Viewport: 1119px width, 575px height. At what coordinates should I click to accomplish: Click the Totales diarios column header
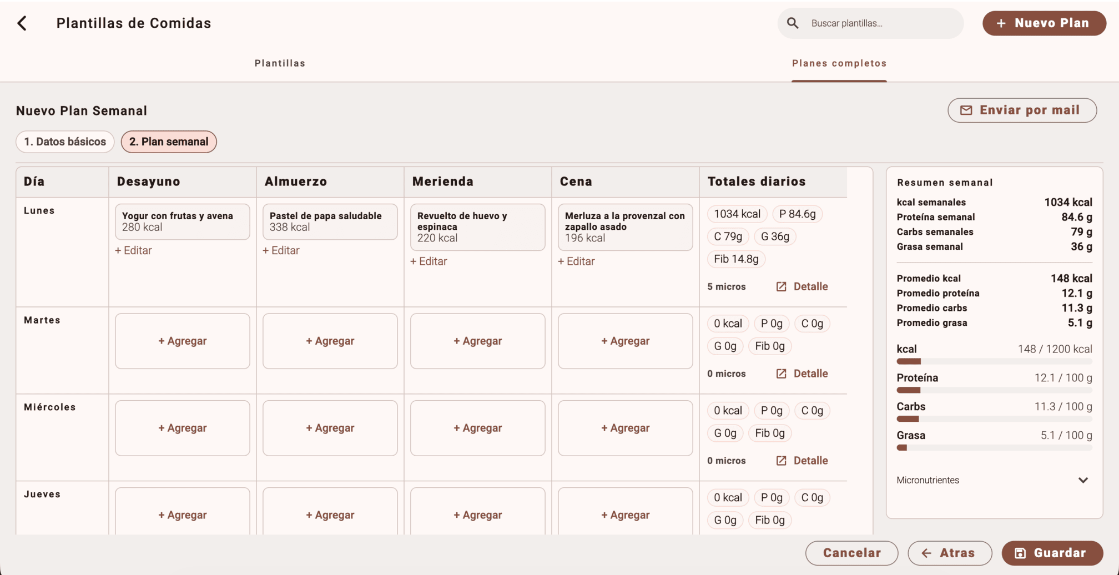[x=756, y=181]
